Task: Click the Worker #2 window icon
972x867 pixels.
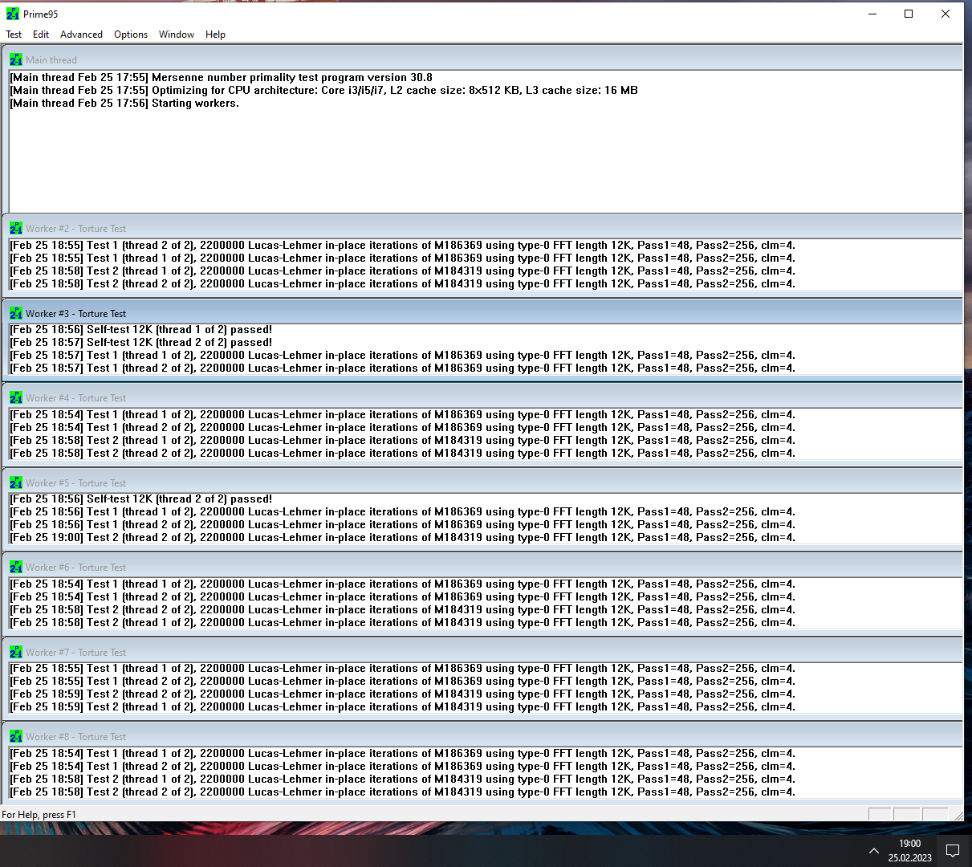Action: [x=16, y=228]
